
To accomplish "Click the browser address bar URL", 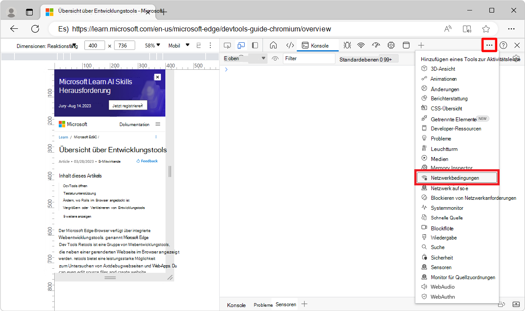I will coord(201,29).
